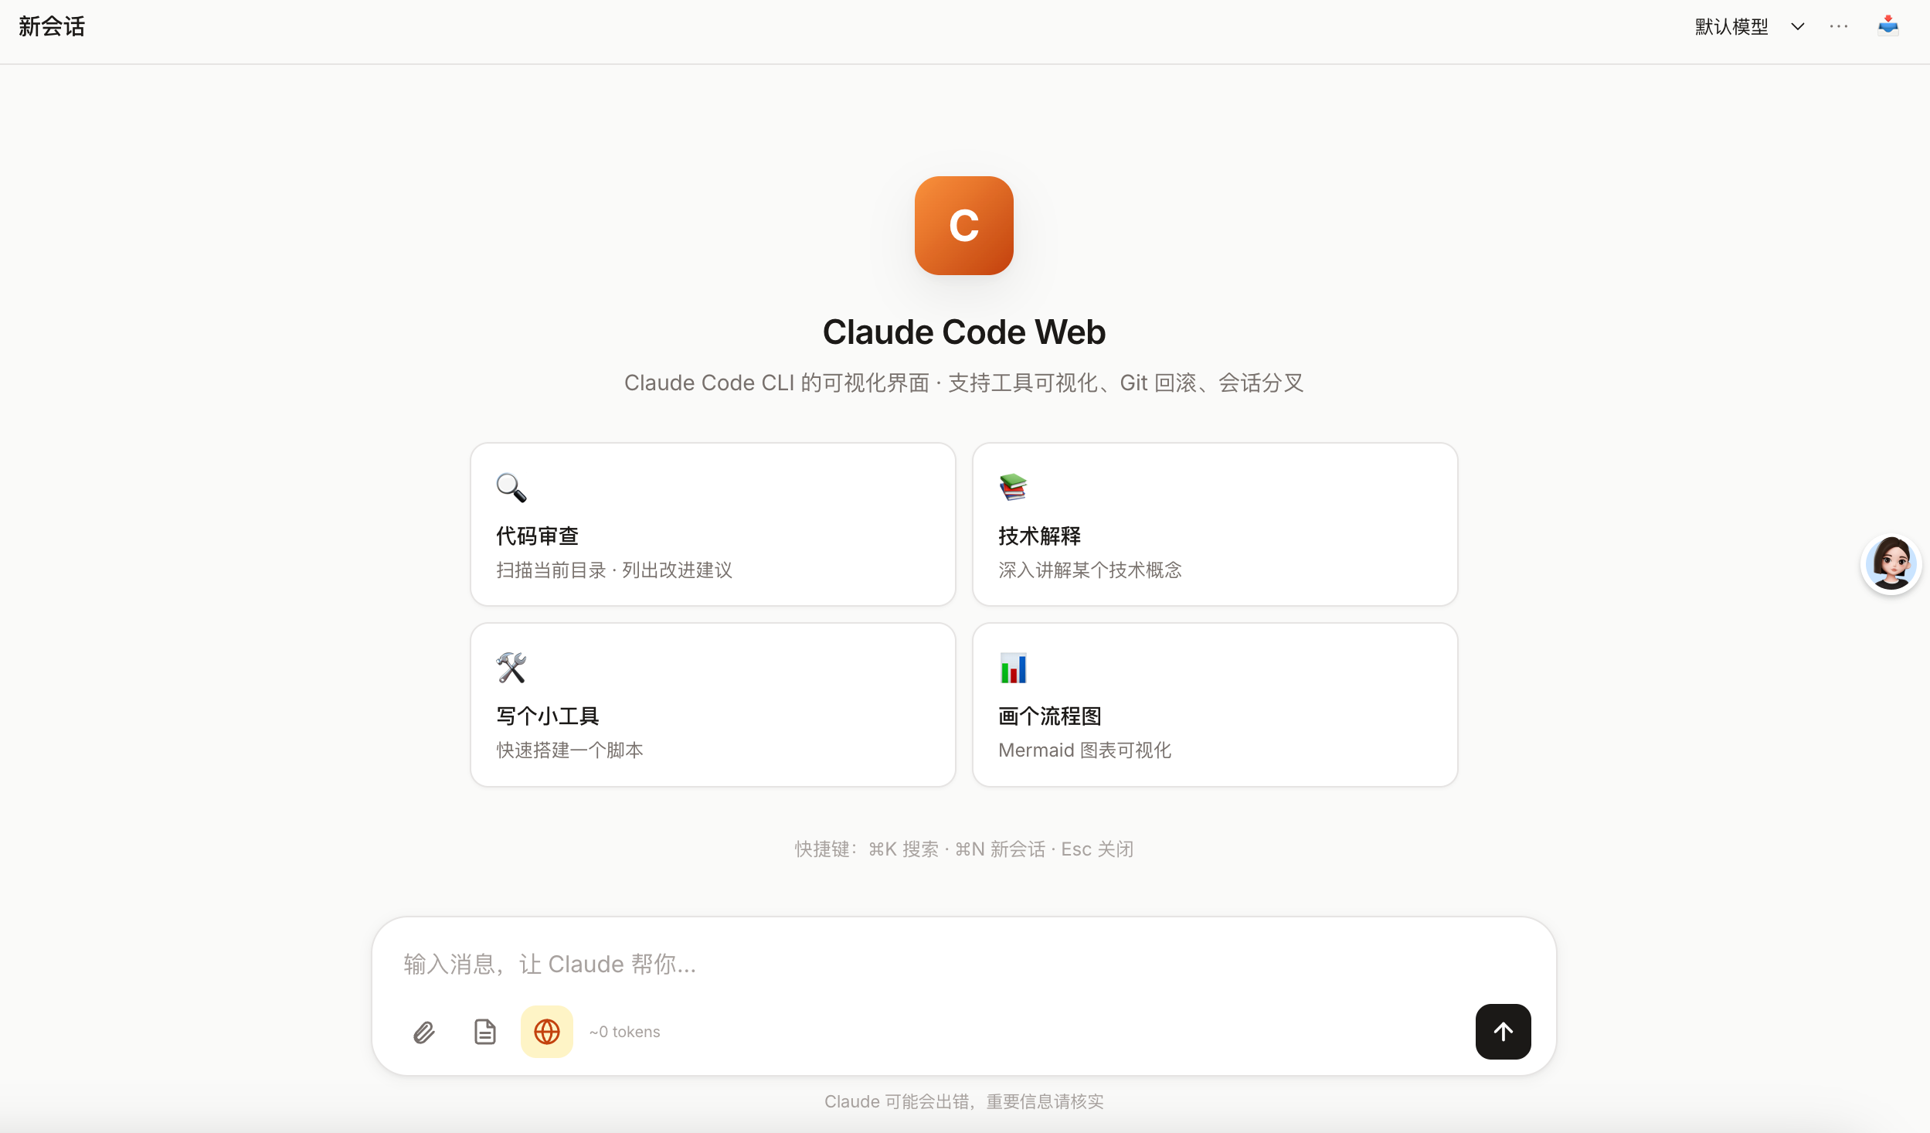Image resolution: width=1930 pixels, height=1133 pixels.
Task: Click the inbox tray icon at top right
Action: pyautogui.click(x=1888, y=26)
